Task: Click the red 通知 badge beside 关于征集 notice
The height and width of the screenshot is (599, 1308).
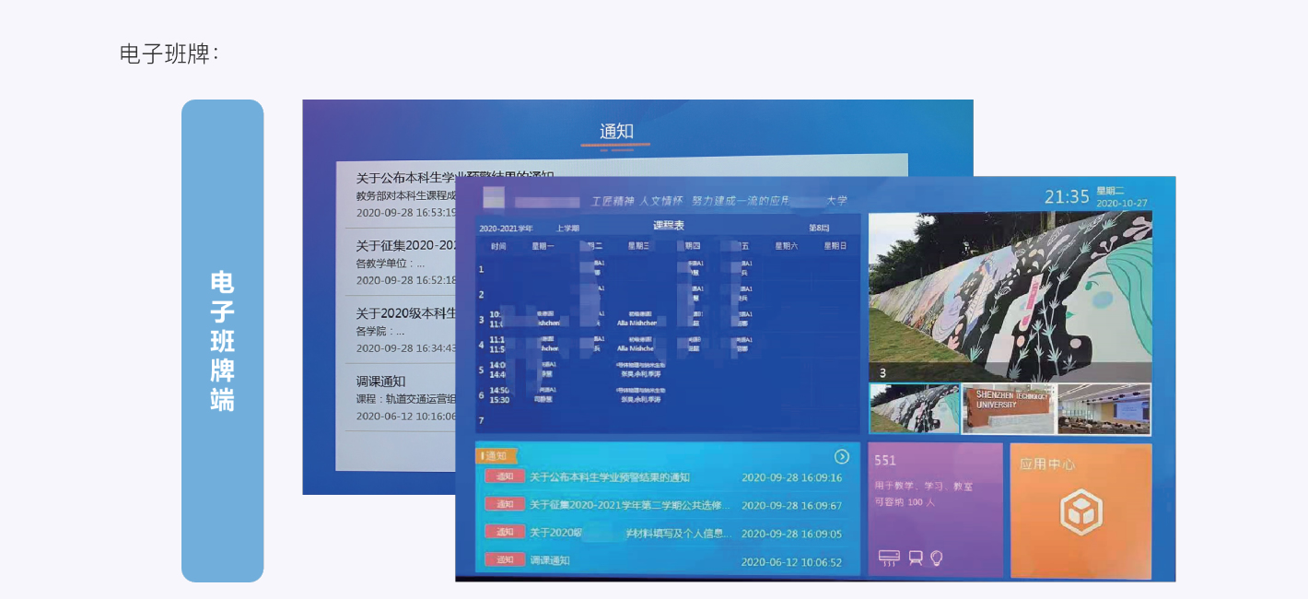Action: (x=505, y=504)
